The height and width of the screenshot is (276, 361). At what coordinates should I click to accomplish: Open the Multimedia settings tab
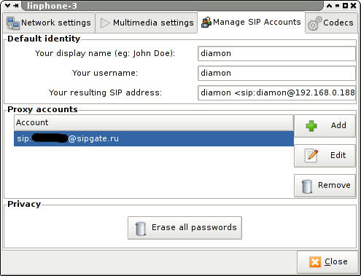[x=147, y=23]
